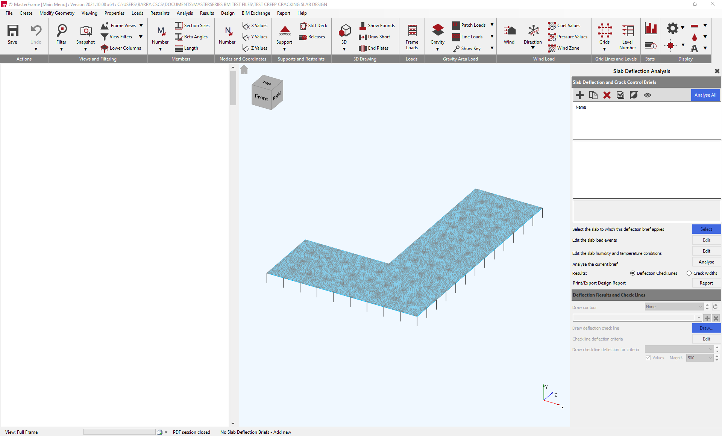Image resolution: width=722 pixels, height=436 pixels.
Task: Open the Stiff Deck tool
Action: (314, 25)
